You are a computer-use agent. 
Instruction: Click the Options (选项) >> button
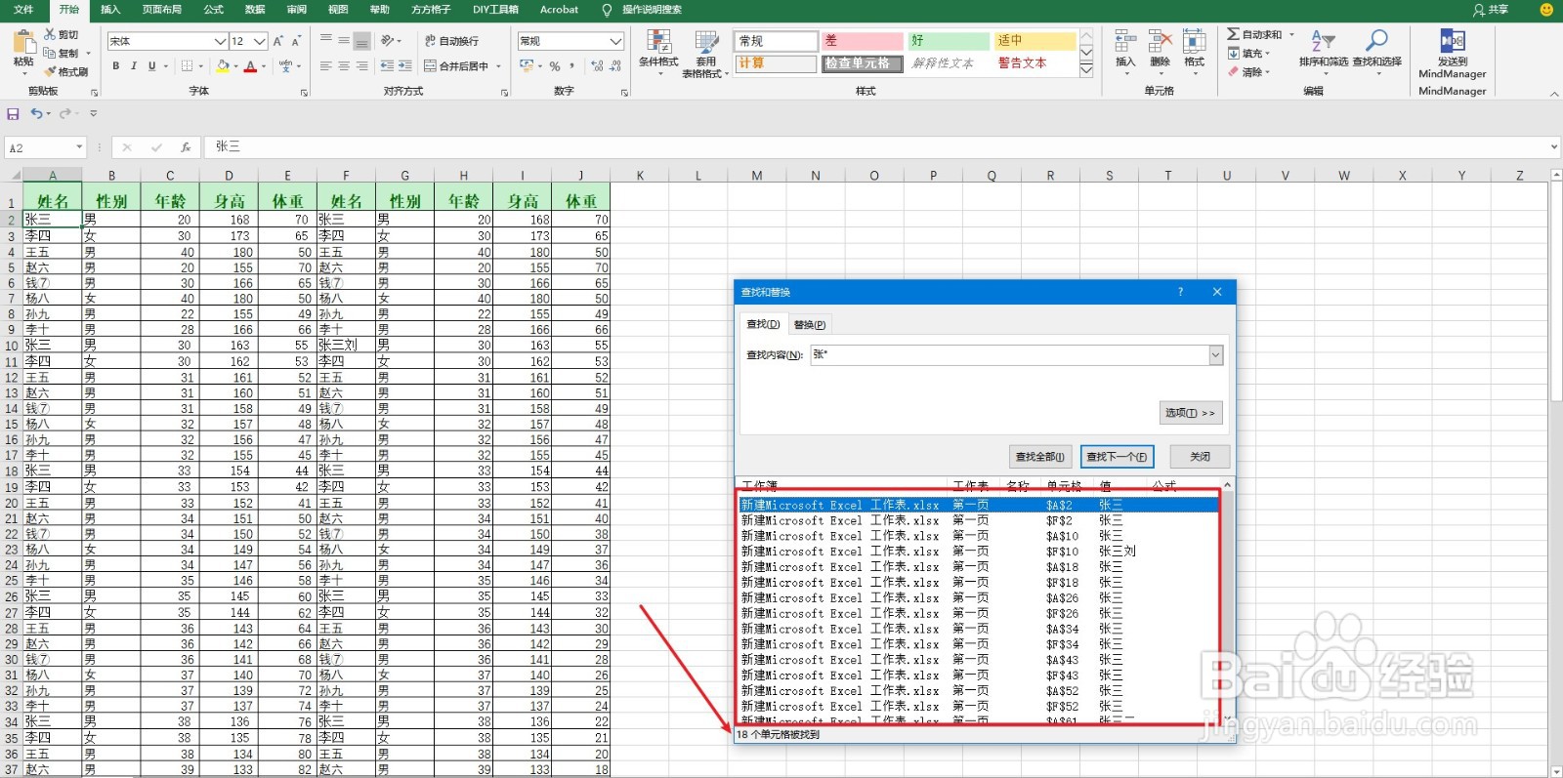coord(1190,413)
